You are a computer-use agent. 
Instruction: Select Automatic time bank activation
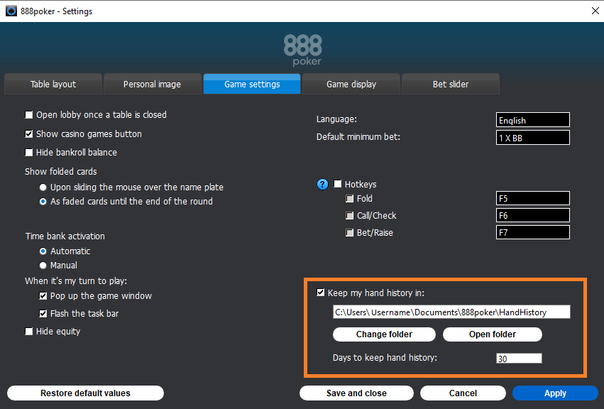(x=43, y=251)
